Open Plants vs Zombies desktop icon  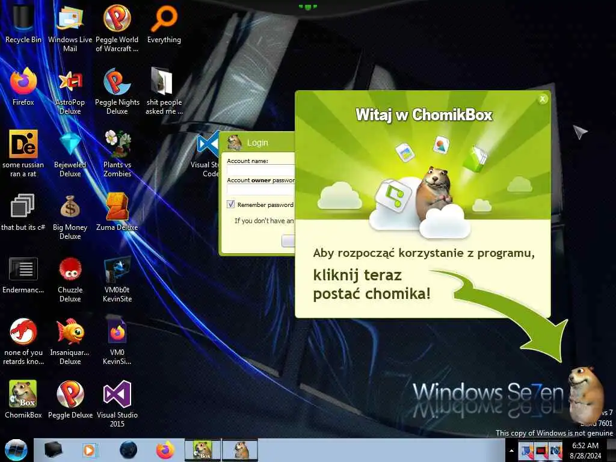pos(117,153)
